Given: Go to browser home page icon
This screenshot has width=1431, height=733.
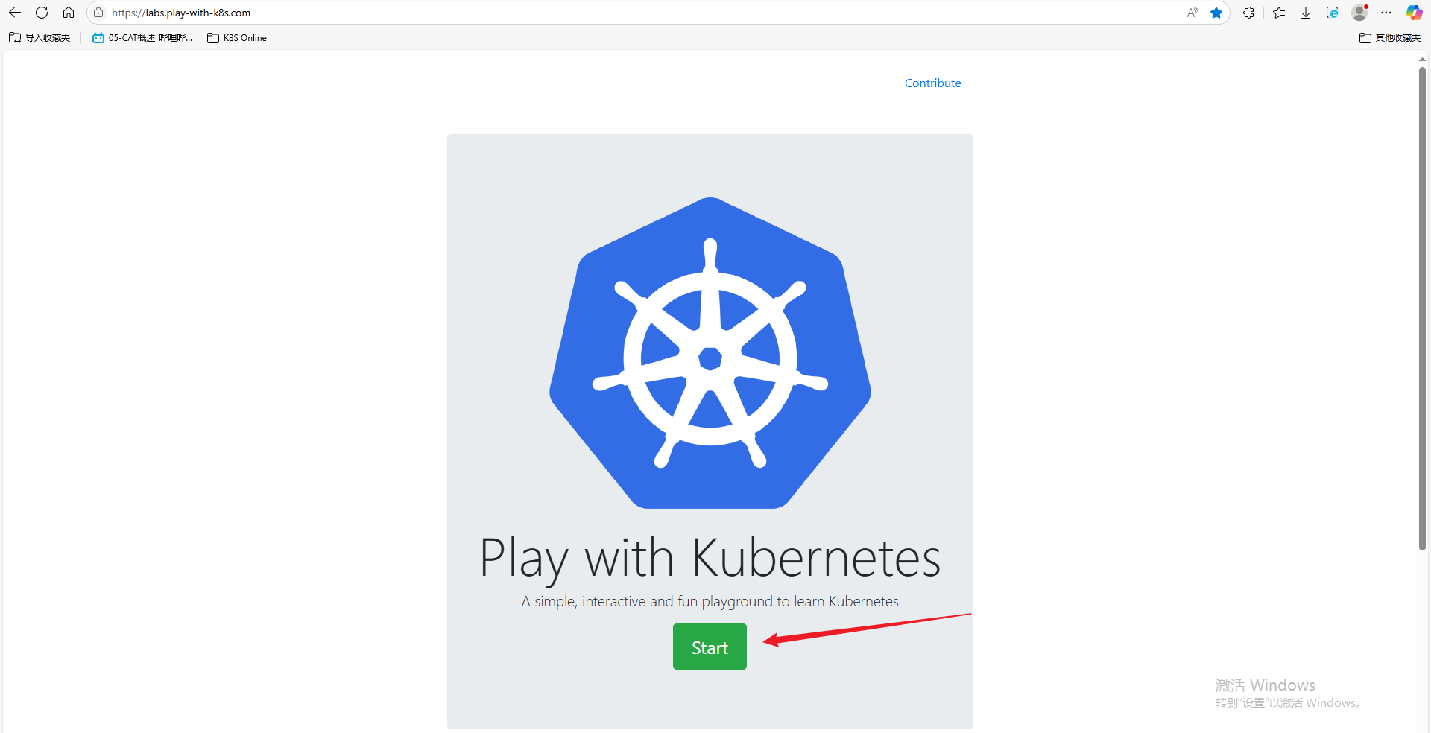Looking at the screenshot, I should pos(69,13).
